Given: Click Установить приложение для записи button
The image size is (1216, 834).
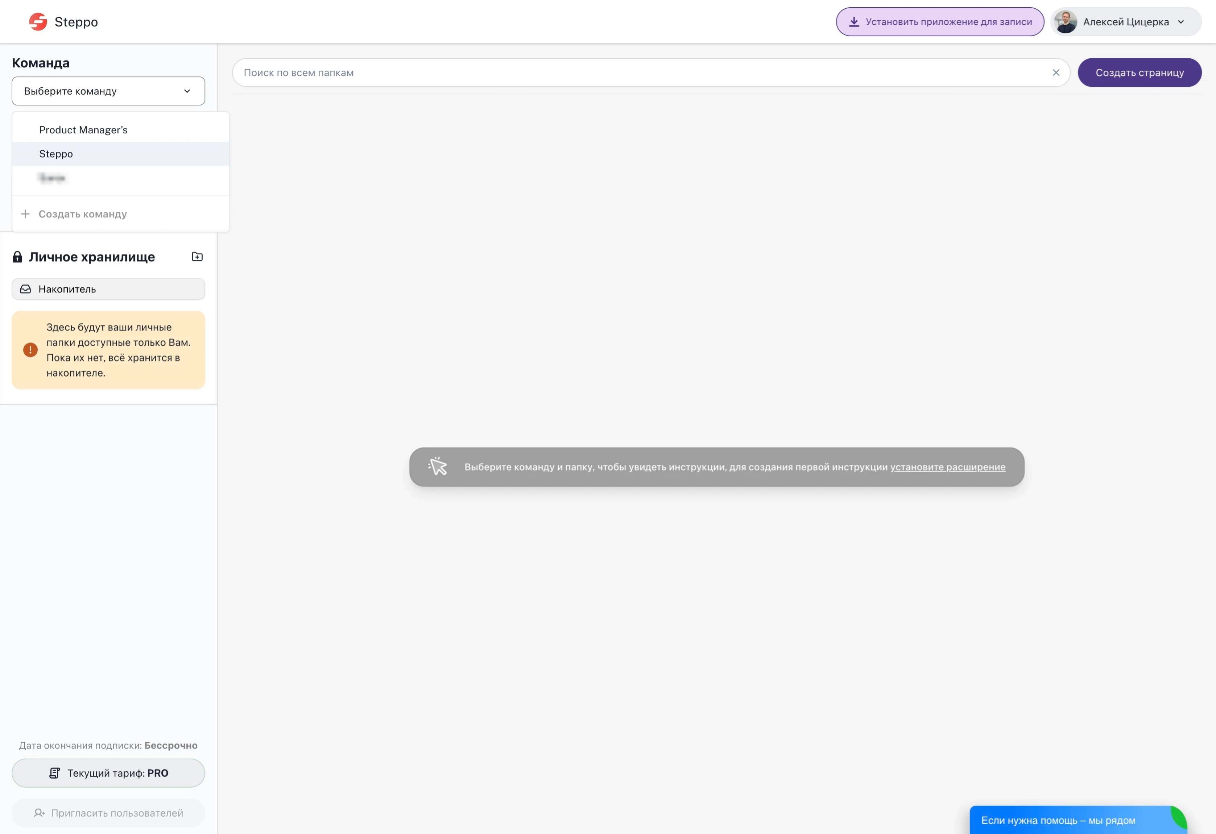Looking at the screenshot, I should [x=940, y=22].
